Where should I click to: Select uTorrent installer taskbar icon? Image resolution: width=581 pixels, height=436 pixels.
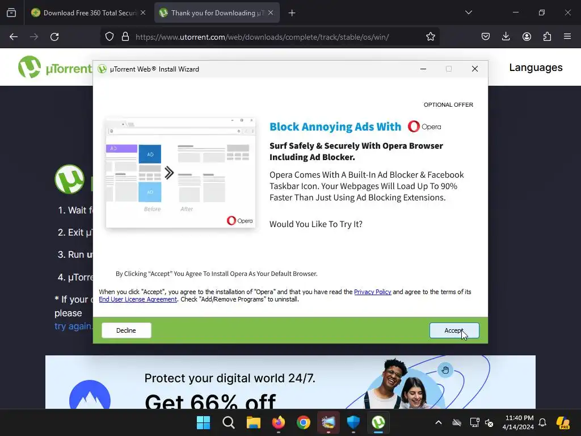coord(378,422)
